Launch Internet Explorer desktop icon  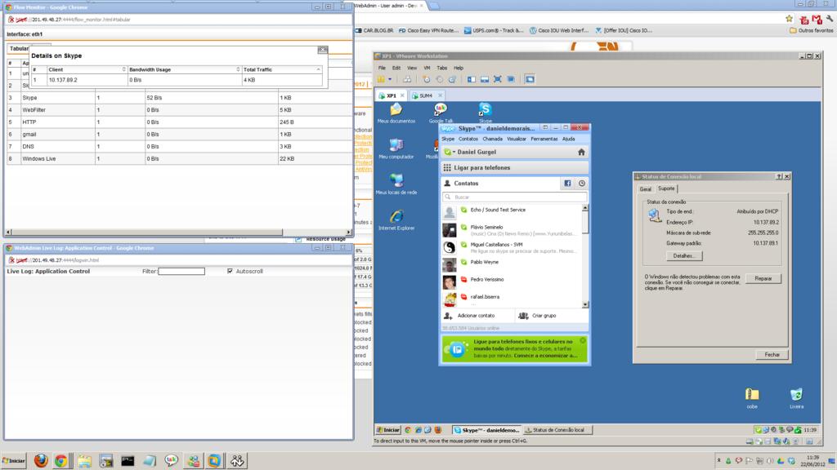pos(396,219)
